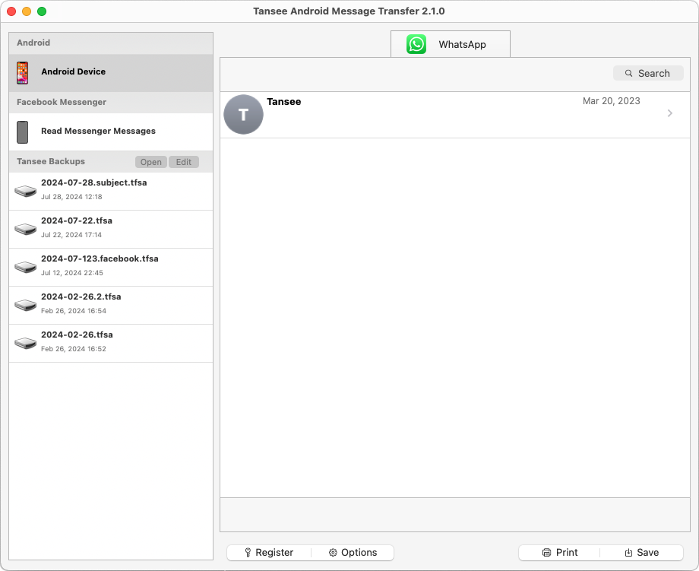The image size is (699, 571).
Task: Select backup 2024-07-123.facebook.tfsa
Action: click(111, 267)
